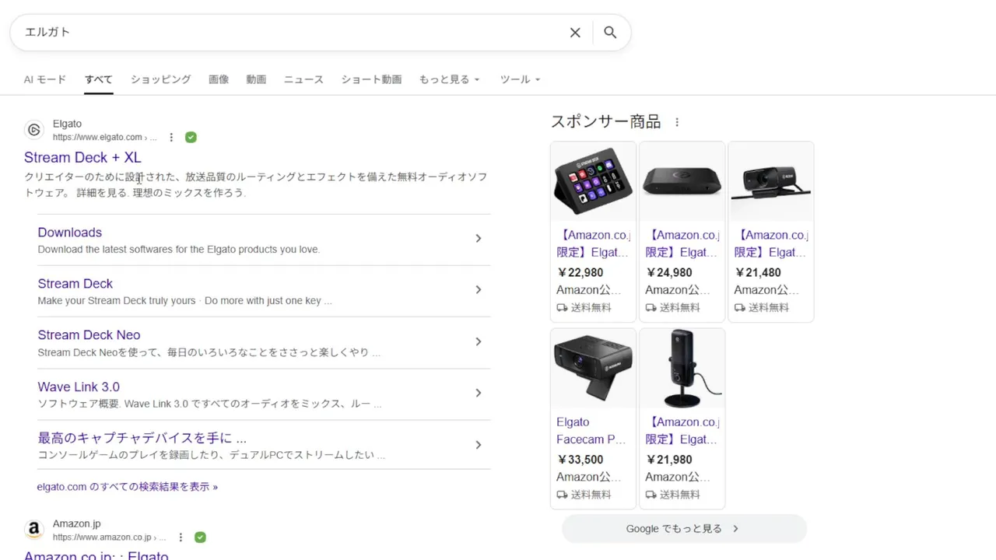Click elgato.com のすべての検索結果を表示 link
Image resolution: width=996 pixels, height=560 pixels.
[127, 487]
